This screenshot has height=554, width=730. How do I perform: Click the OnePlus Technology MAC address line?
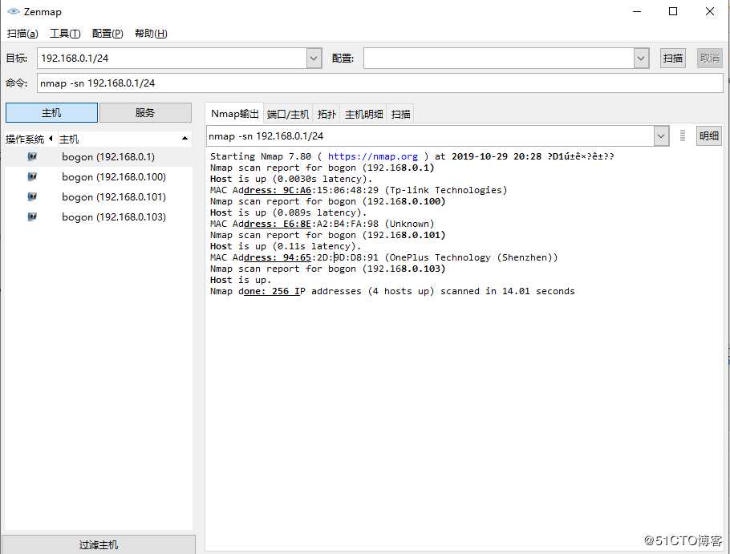[383, 257]
